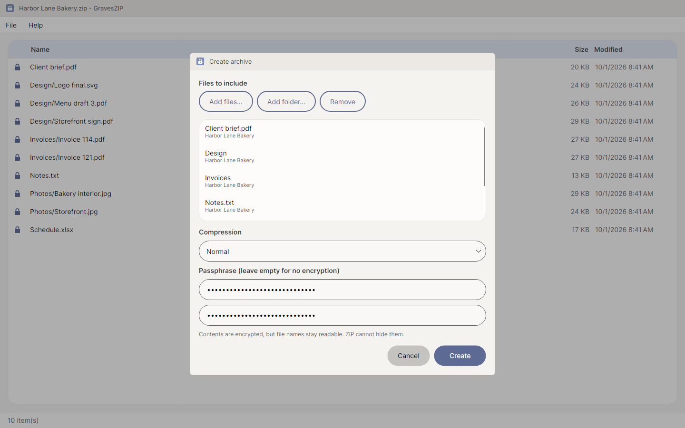Select Schedule.xlsx in archive list
The image size is (685, 428).
pos(342,230)
